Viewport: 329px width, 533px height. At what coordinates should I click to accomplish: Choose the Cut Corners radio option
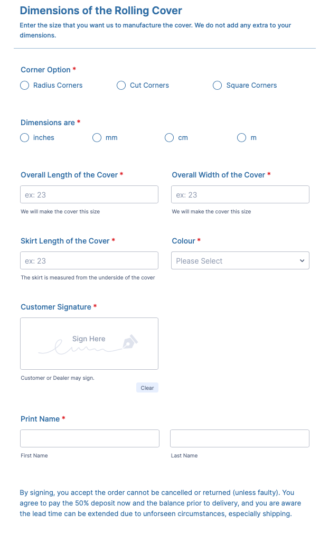click(x=121, y=86)
